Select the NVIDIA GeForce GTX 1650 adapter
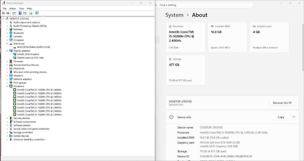The height and width of the screenshot is (161, 304). click(30, 58)
